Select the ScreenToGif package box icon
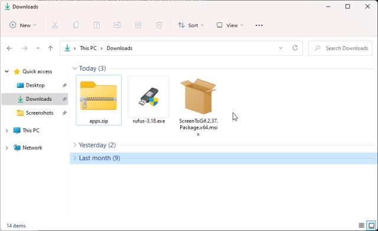 198,96
